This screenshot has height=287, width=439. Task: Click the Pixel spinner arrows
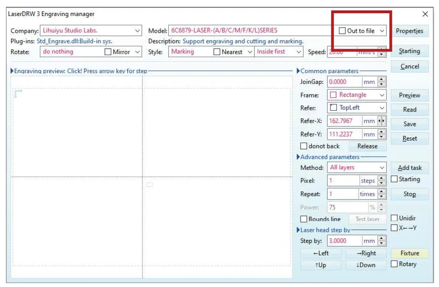pos(381,181)
